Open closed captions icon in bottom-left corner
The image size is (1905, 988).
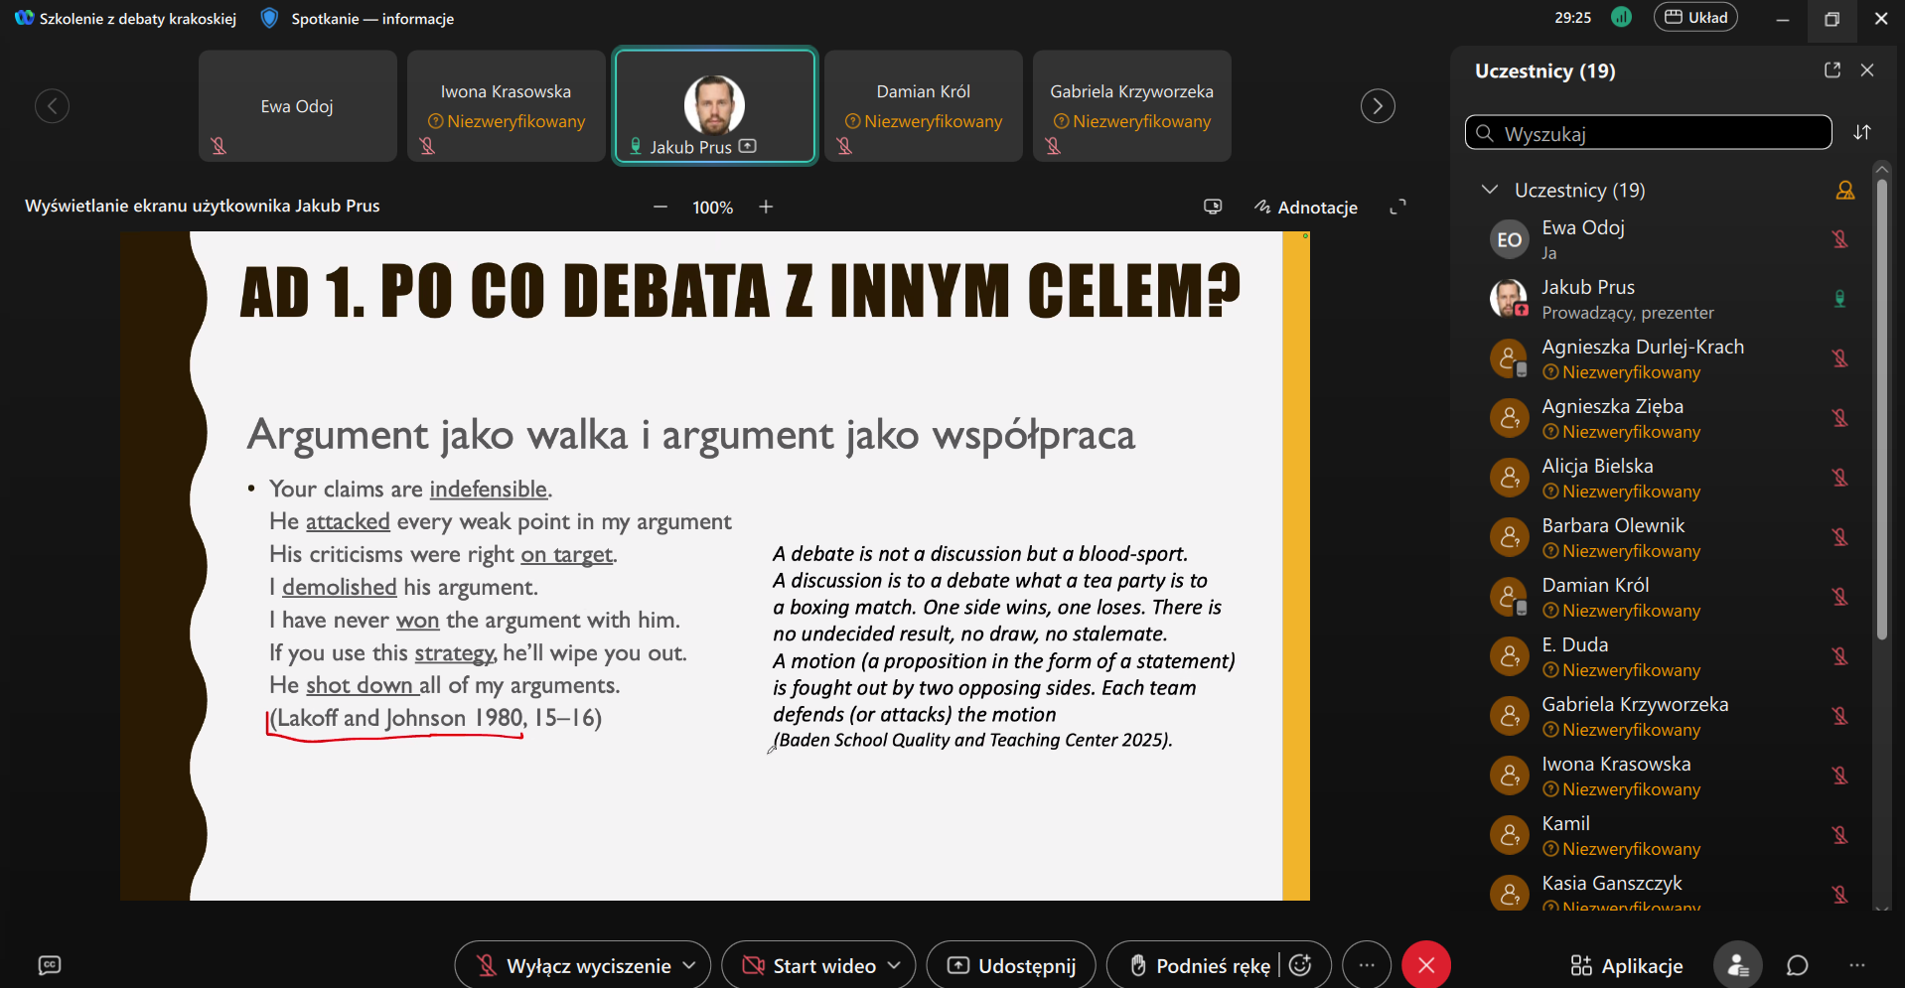49,965
